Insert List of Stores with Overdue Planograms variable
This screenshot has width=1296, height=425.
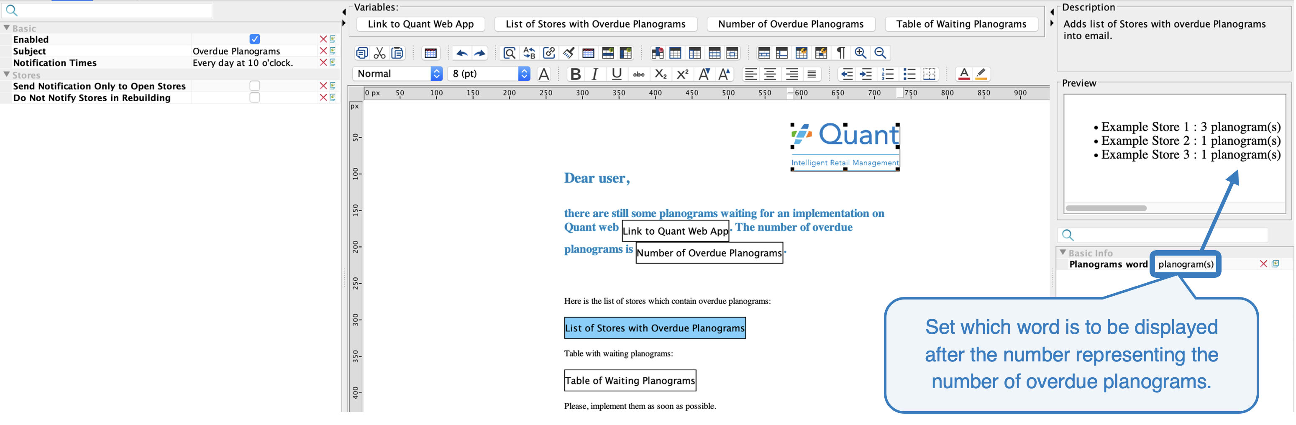click(x=596, y=24)
